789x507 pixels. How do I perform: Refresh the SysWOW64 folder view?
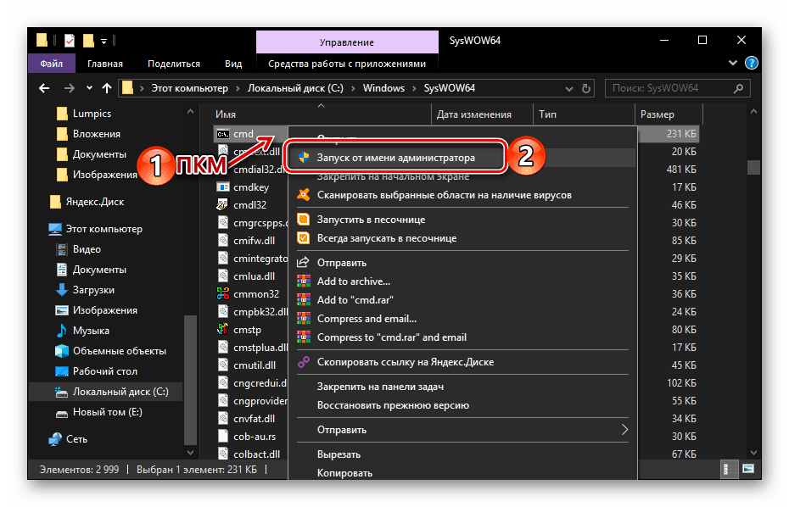[x=585, y=88]
